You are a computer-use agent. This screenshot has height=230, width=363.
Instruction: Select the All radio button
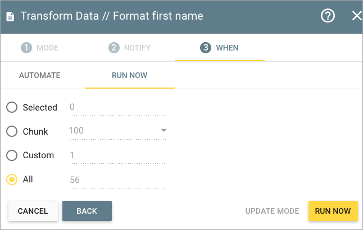(x=12, y=180)
